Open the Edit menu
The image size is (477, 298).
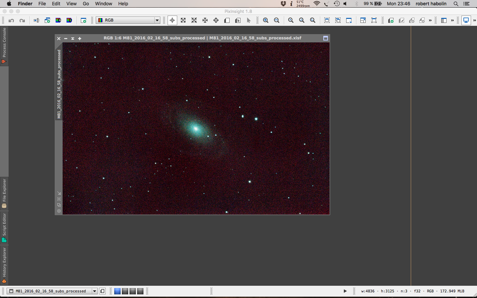click(x=56, y=4)
